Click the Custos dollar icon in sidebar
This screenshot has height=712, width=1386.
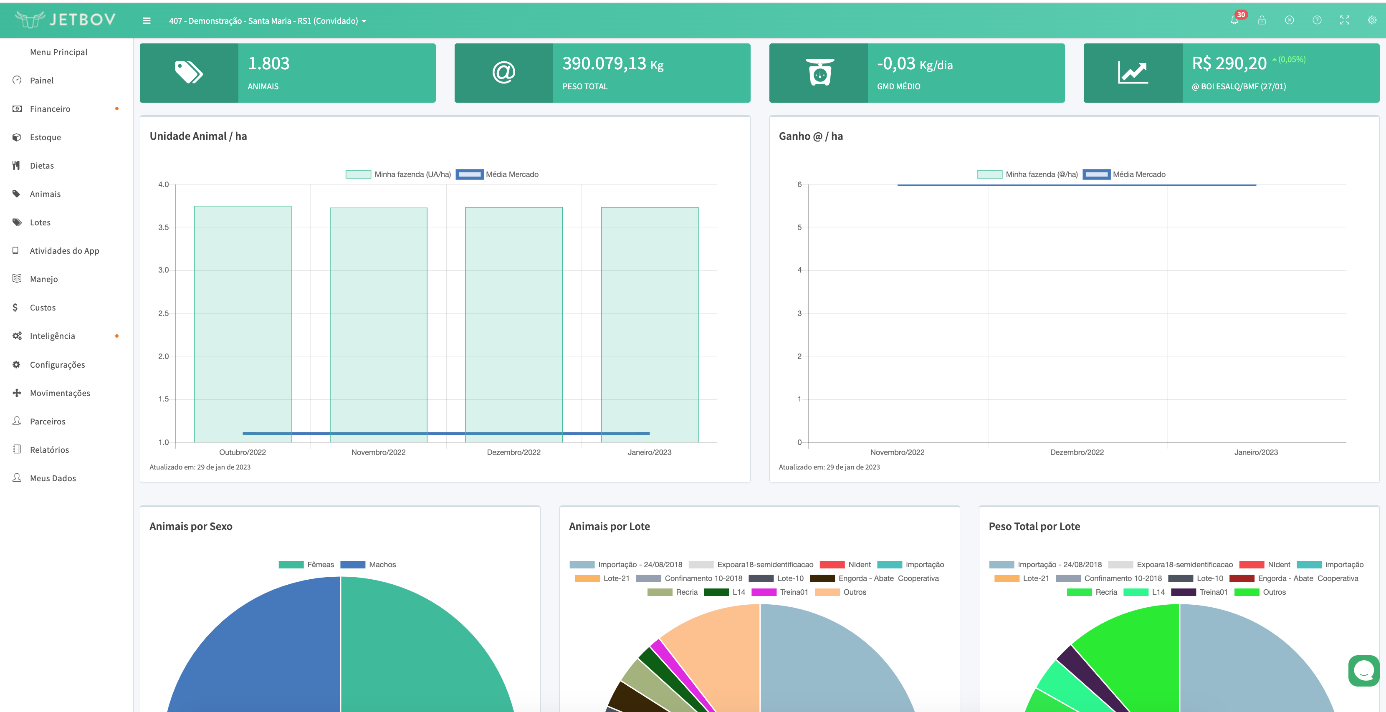tap(15, 307)
